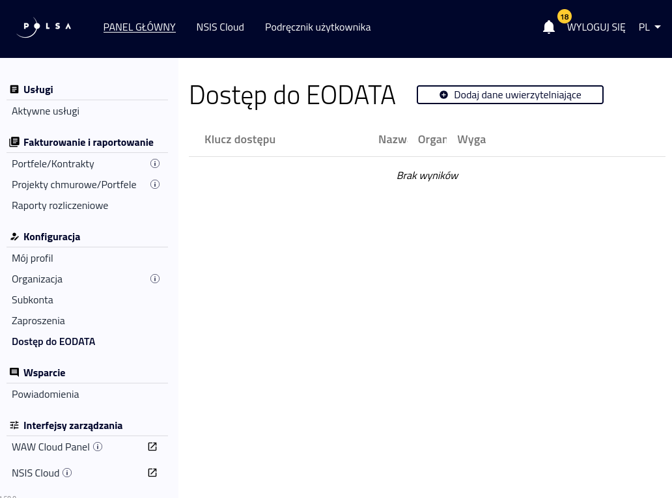672x498 pixels.
Task: Click the Wsparcie chat bubble icon
Action: pyautogui.click(x=14, y=372)
